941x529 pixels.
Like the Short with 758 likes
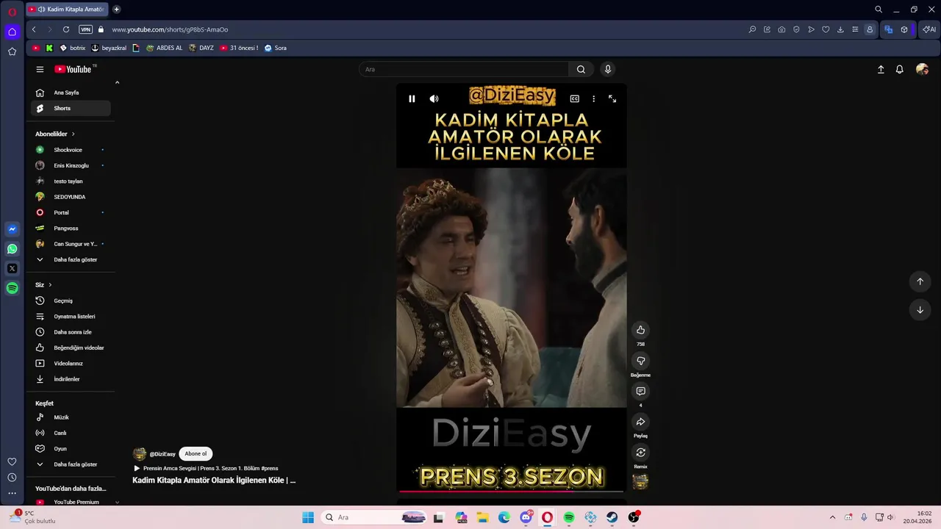point(640,330)
